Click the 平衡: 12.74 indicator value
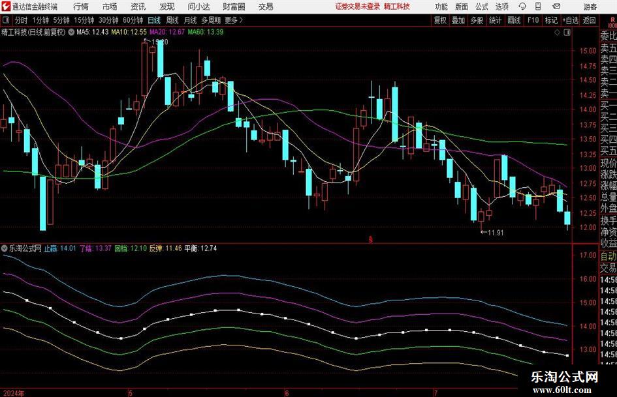Screen dimensions: 617x397 pos(200,248)
